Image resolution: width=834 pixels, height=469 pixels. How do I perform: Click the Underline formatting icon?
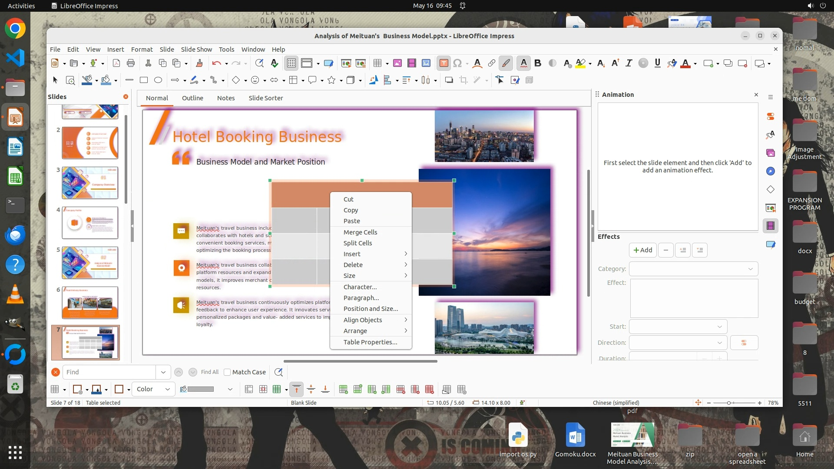657,63
